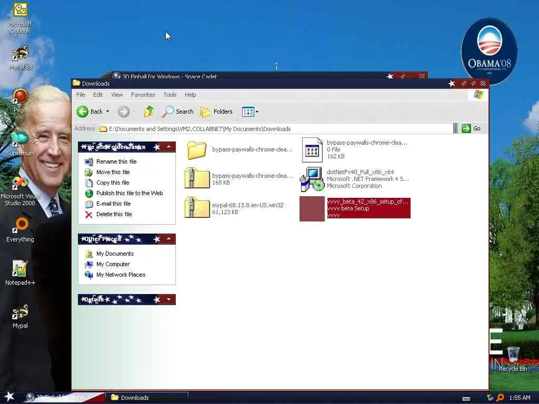Collapse File and Folder Tasks panel
This screenshot has width=539, height=404.
point(169,147)
